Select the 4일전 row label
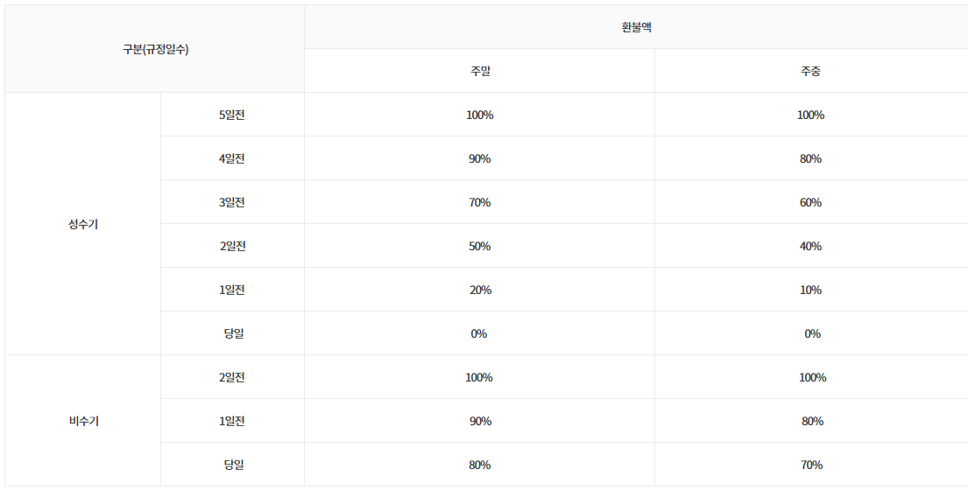 point(232,158)
